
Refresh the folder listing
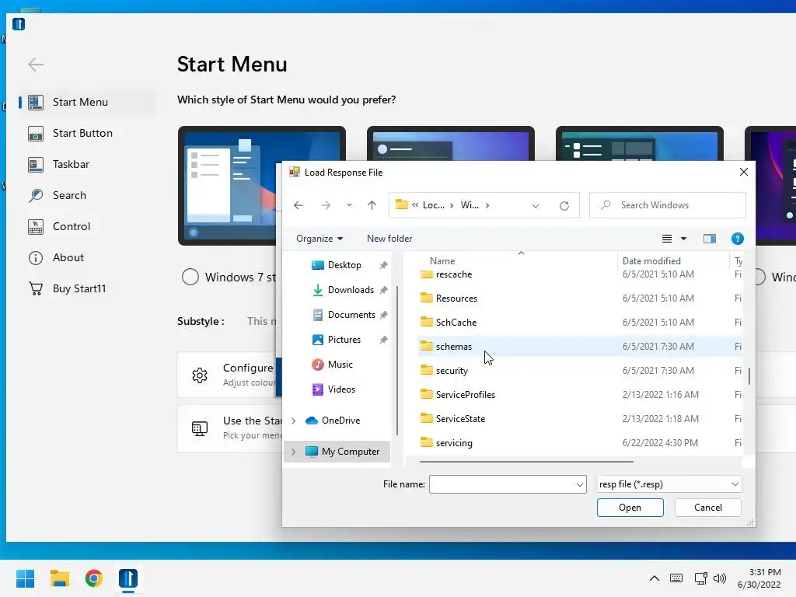(564, 205)
